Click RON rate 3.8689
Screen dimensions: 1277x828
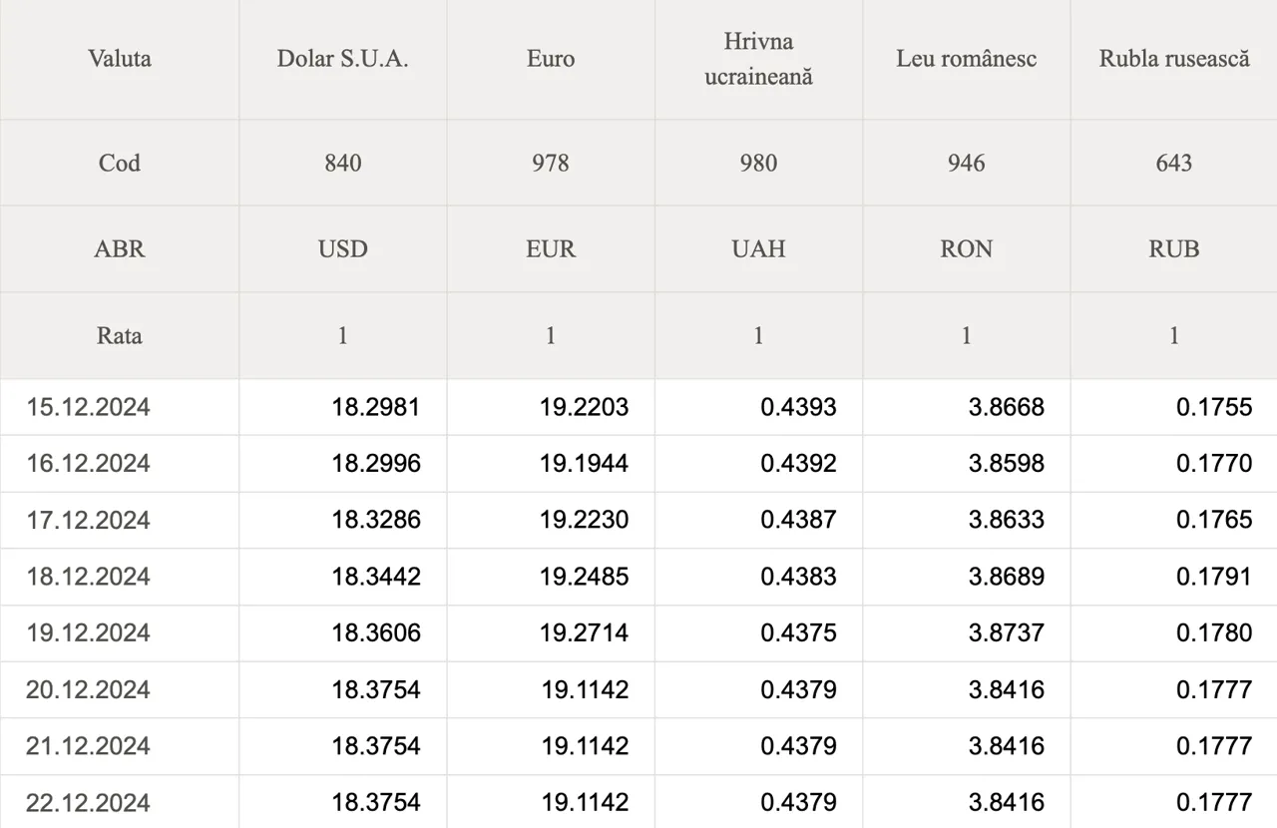[1007, 577]
